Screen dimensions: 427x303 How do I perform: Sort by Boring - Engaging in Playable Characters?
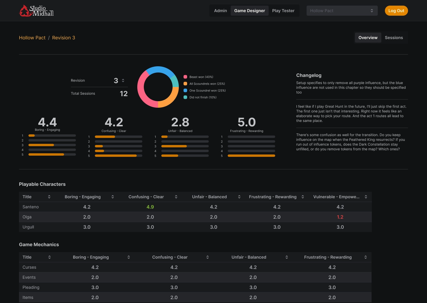click(112, 197)
